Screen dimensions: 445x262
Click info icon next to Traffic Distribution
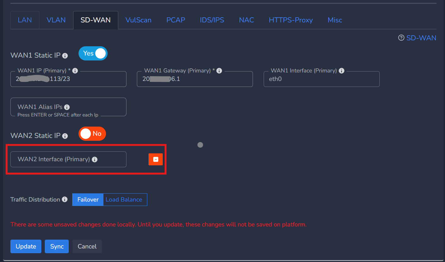(x=65, y=200)
